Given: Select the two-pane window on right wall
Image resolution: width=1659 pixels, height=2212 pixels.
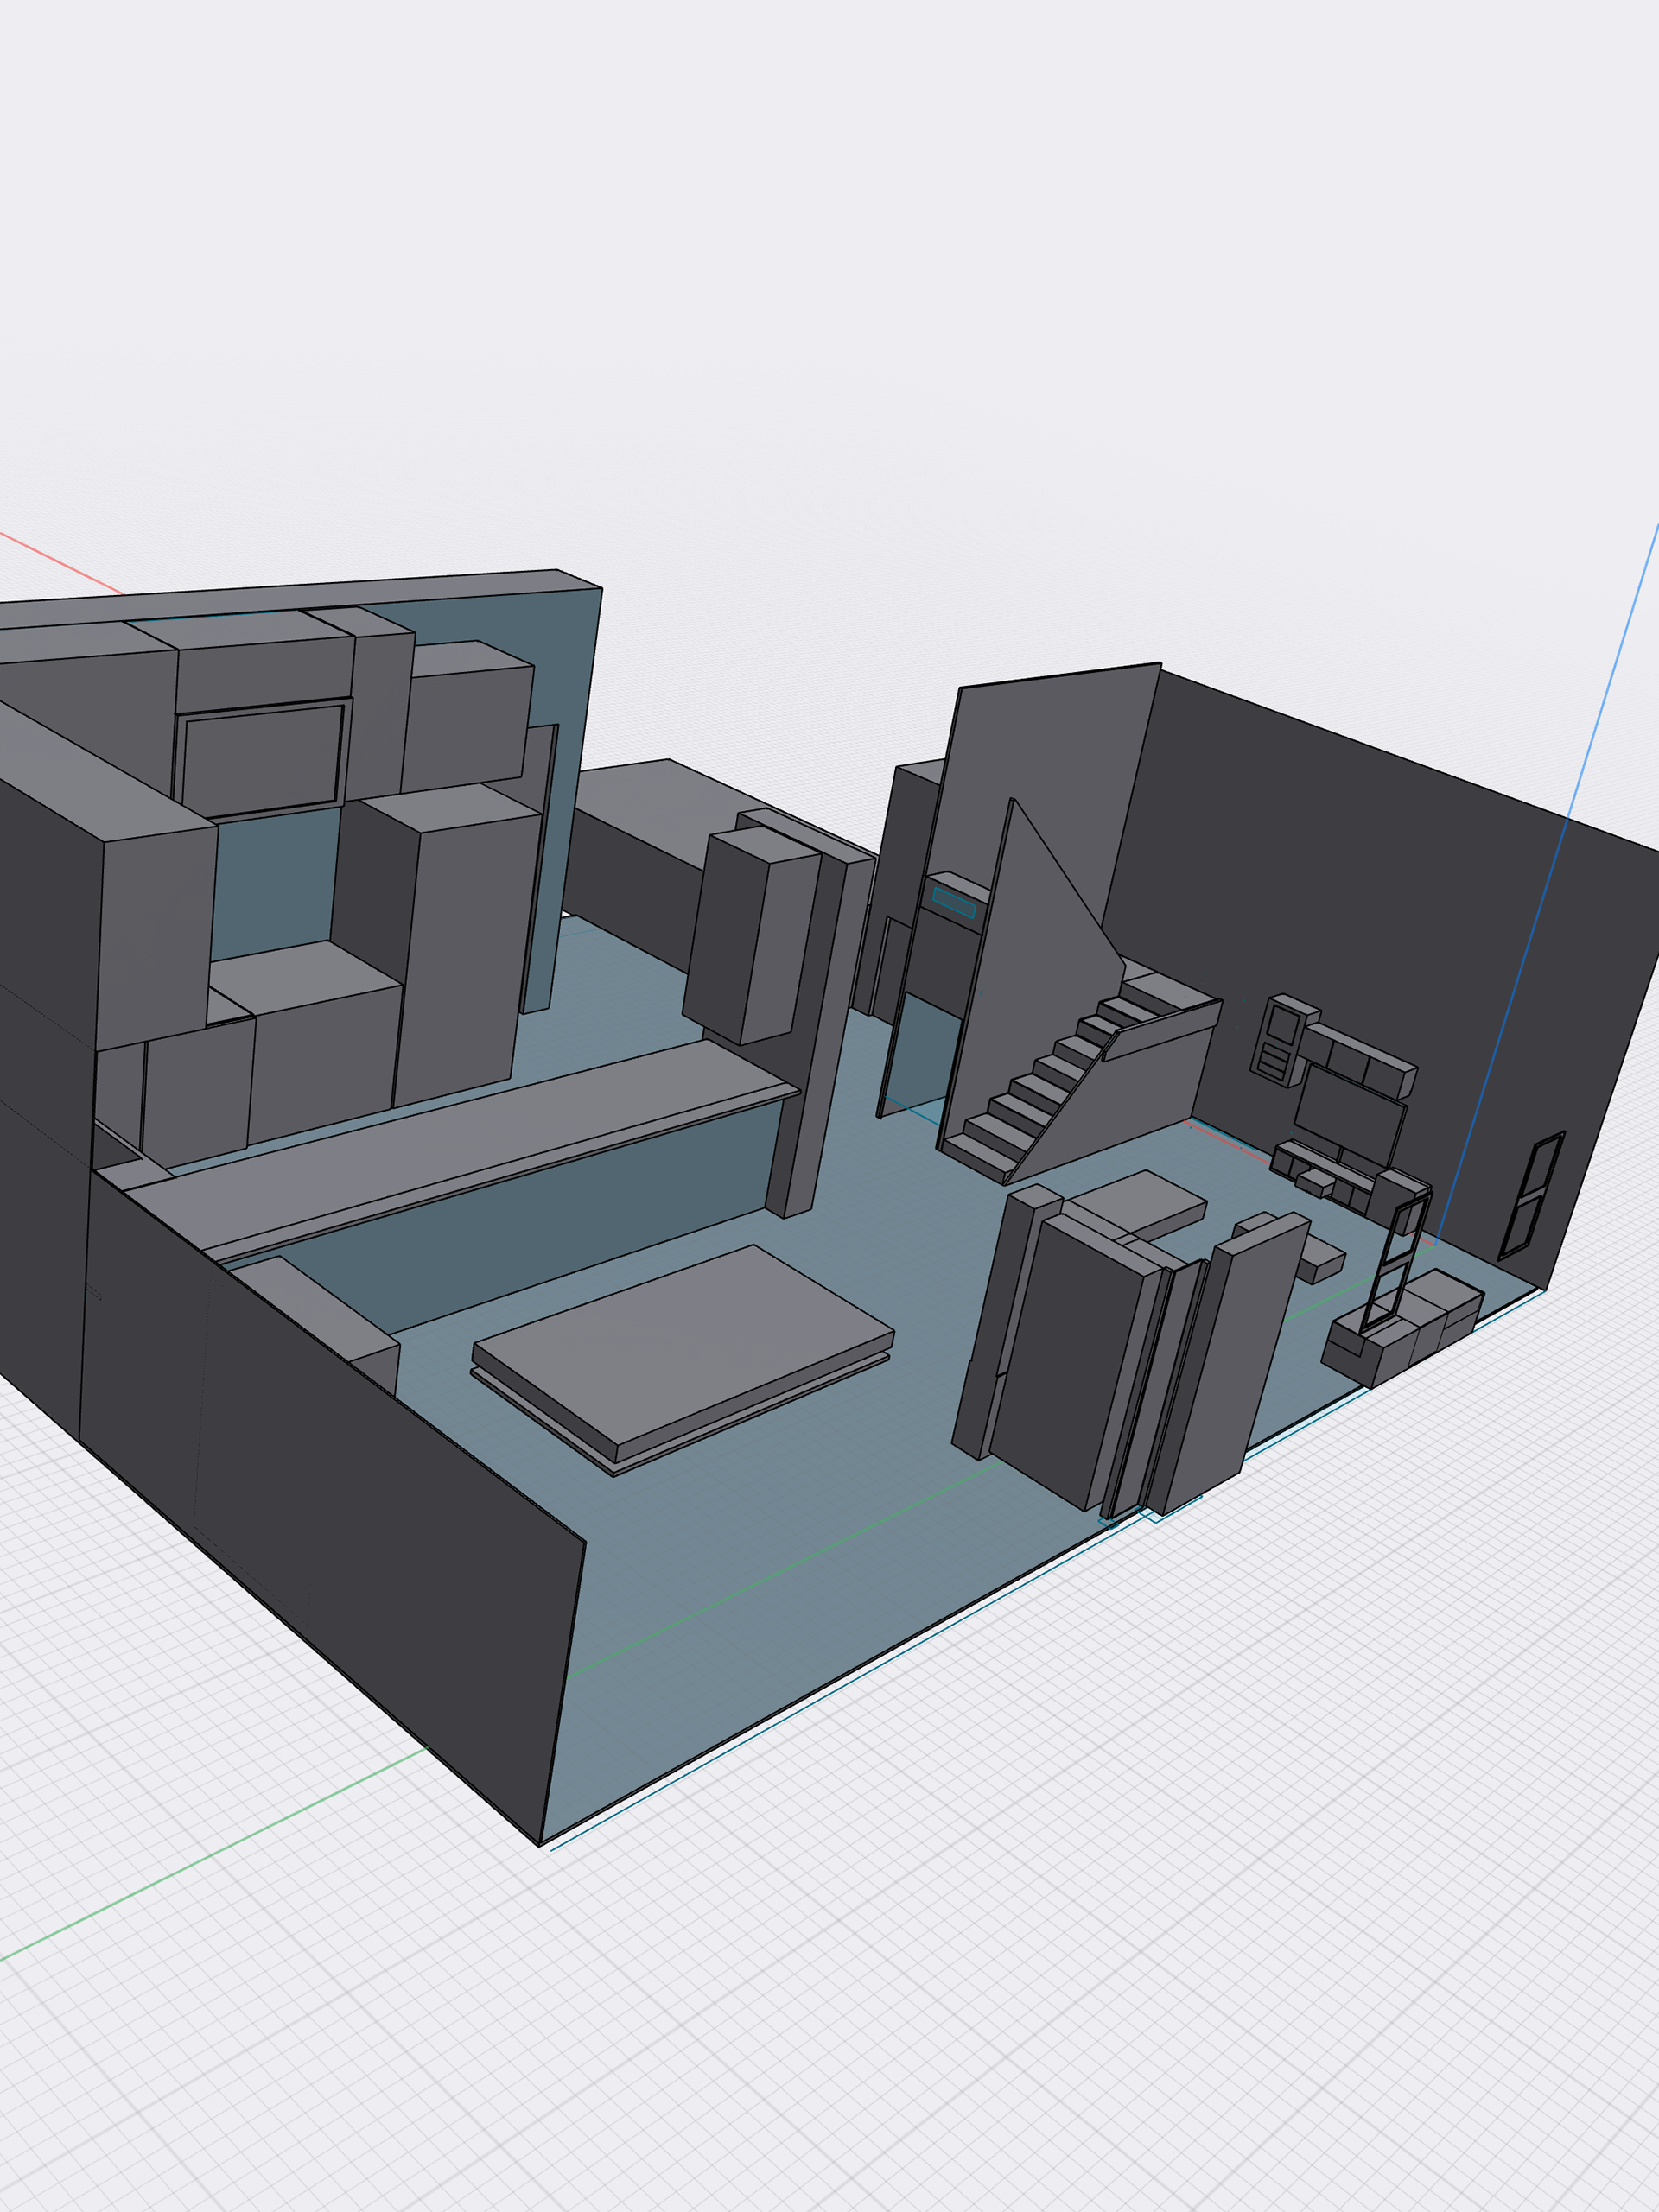Looking at the screenshot, I should 1531,1195.
